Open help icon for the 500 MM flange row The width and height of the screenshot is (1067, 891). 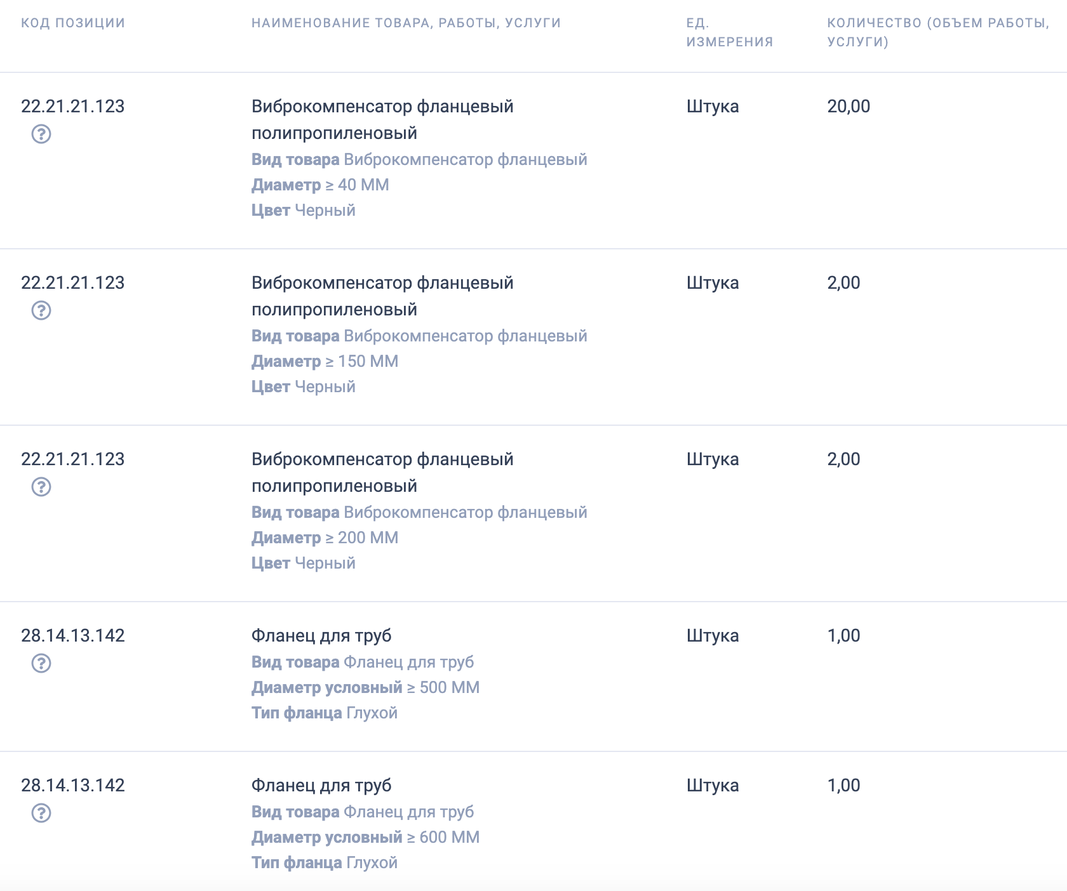[x=41, y=663]
